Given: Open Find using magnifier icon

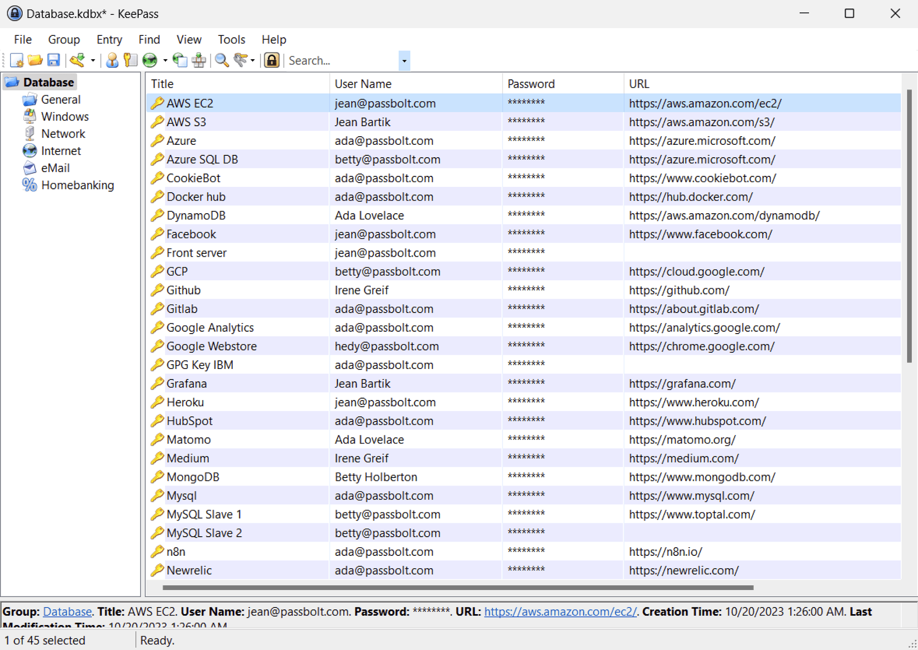Looking at the screenshot, I should pyautogui.click(x=222, y=60).
